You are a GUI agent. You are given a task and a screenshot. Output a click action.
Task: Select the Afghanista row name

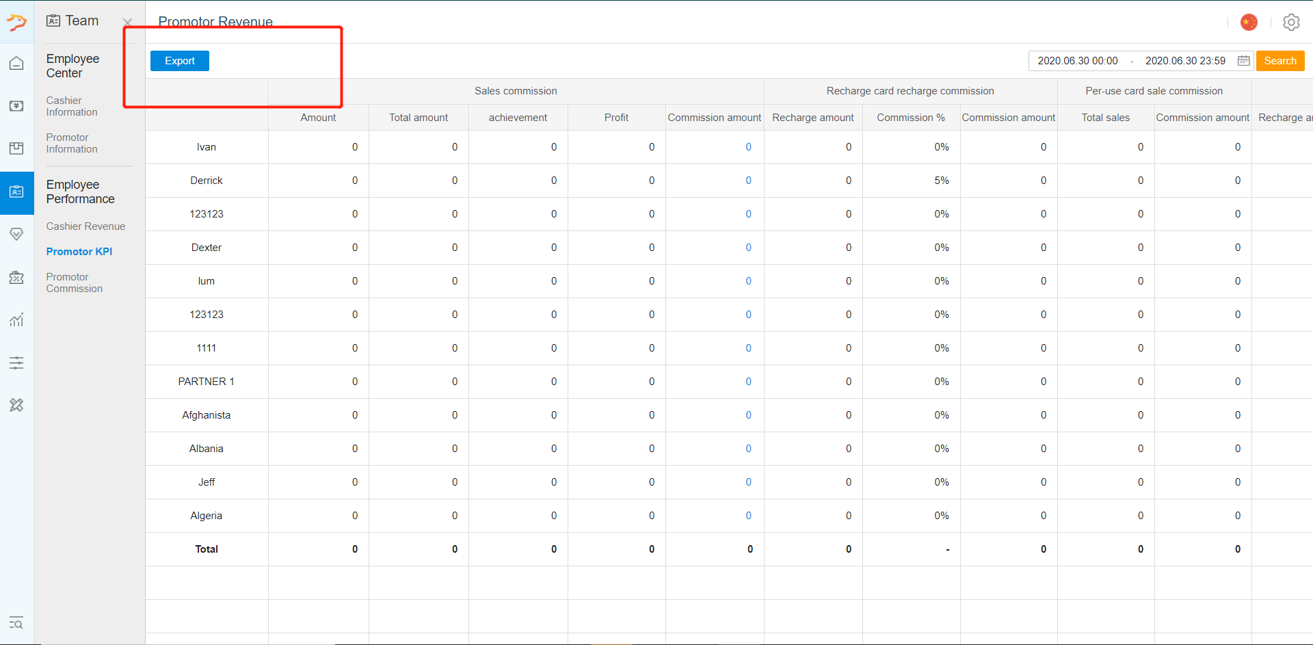tap(207, 415)
